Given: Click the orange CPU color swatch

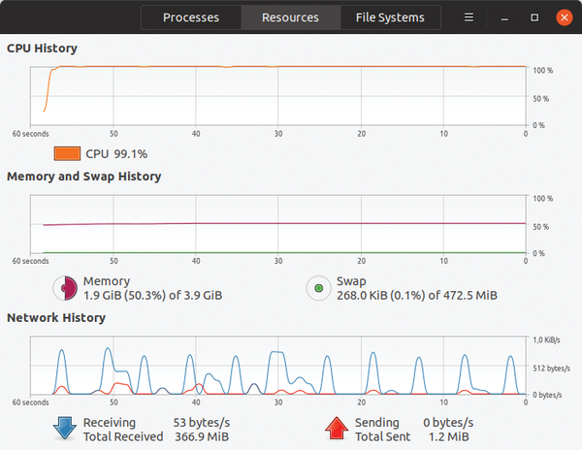Looking at the screenshot, I should (x=67, y=153).
